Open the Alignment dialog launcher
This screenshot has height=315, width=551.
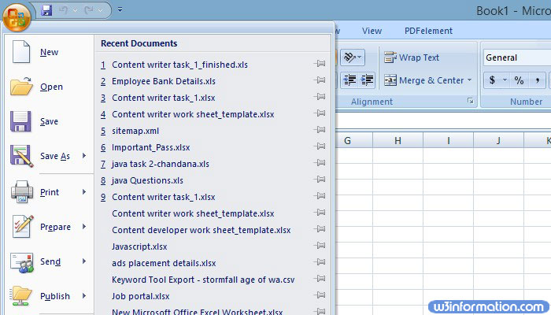(x=471, y=102)
